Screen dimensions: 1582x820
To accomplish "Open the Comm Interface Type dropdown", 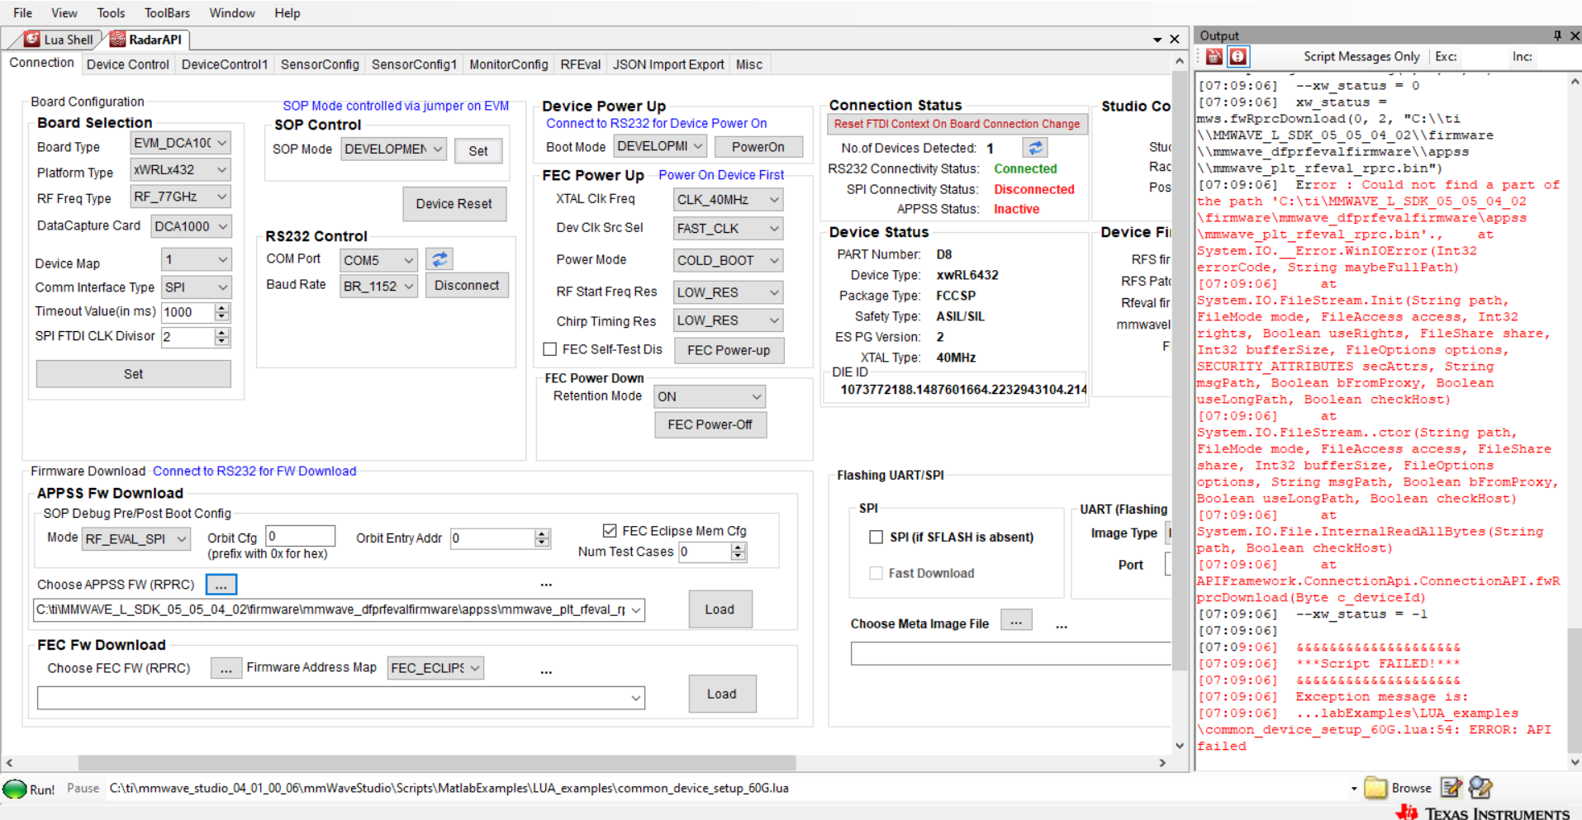I will [196, 287].
